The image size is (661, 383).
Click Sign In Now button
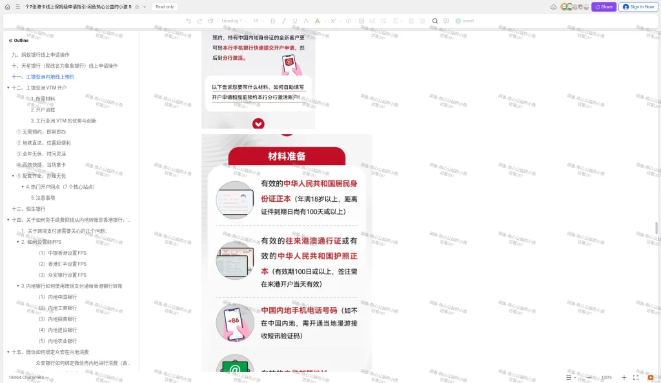click(x=638, y=6)
